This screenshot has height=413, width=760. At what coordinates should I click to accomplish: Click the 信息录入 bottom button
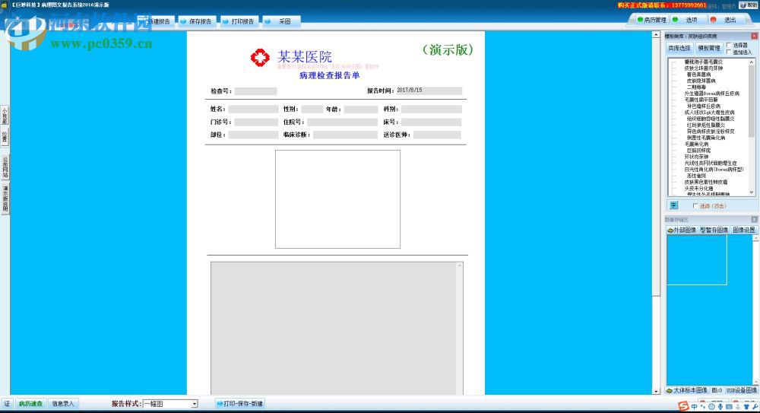pos(63,404)
